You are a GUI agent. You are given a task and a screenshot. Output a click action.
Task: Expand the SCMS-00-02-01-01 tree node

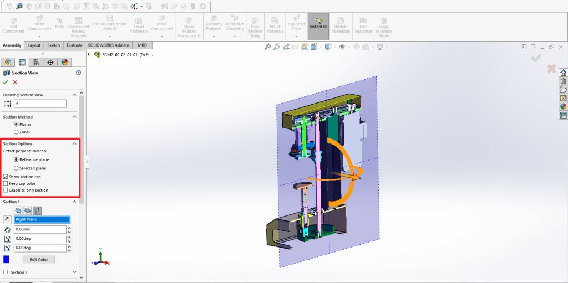(x=89, y=55)
